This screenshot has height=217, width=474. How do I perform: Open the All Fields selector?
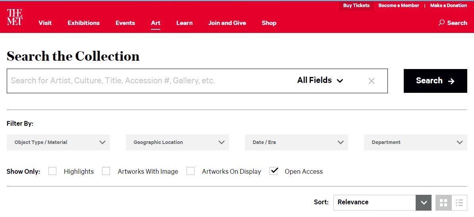[320, 81]
